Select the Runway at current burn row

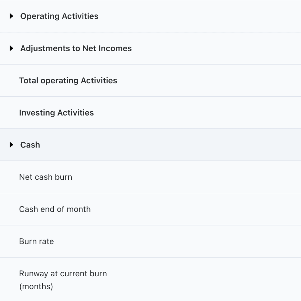coord(63,273)
